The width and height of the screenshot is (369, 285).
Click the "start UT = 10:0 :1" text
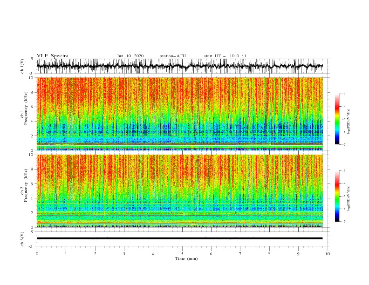coord(225,56)
